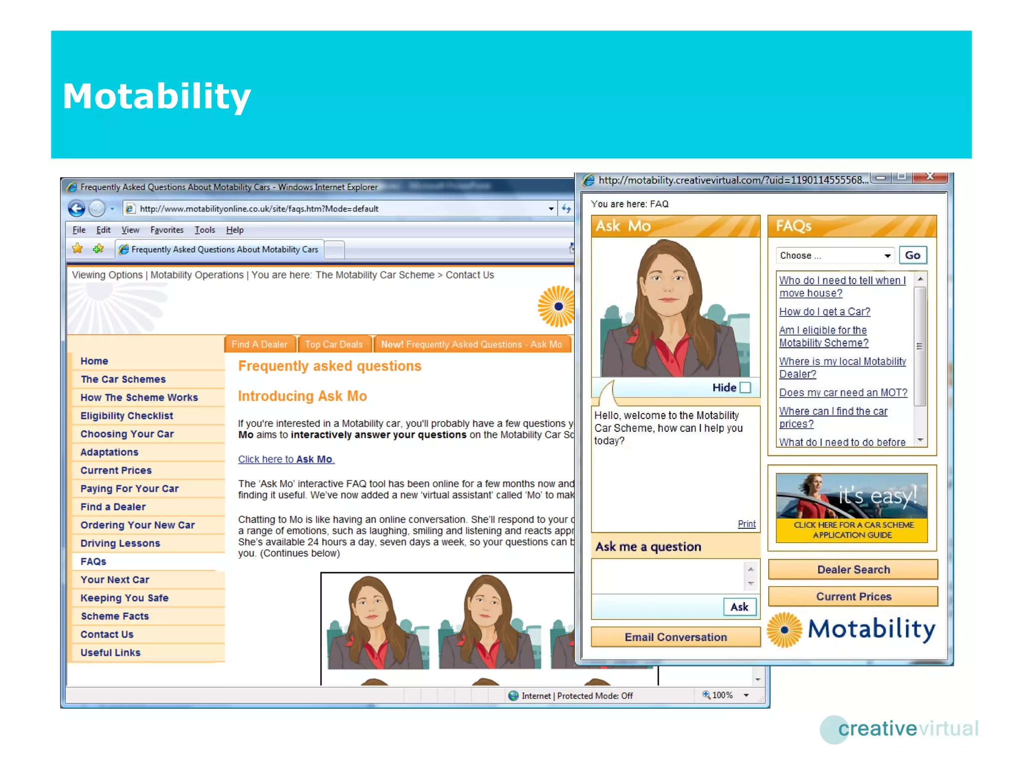Open Ordering Your New Car link

137,525
